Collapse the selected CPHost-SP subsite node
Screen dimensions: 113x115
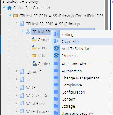pyautogui.click(x=22, y=31)
